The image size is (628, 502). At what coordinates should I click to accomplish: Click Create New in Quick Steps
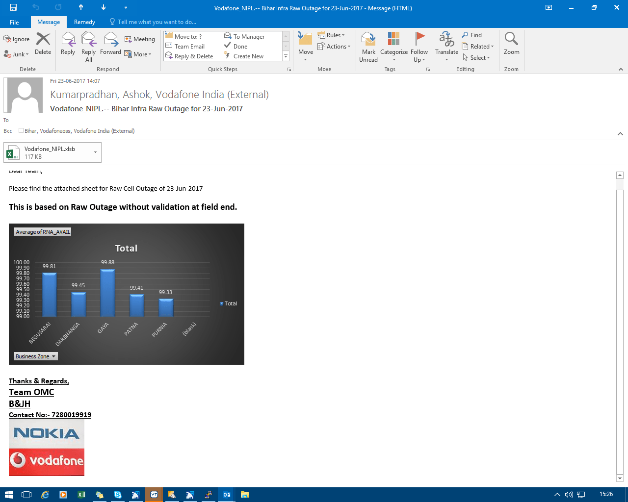247,56
